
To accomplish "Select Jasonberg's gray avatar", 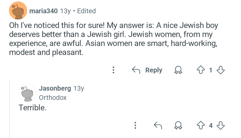I will (27, 93).
